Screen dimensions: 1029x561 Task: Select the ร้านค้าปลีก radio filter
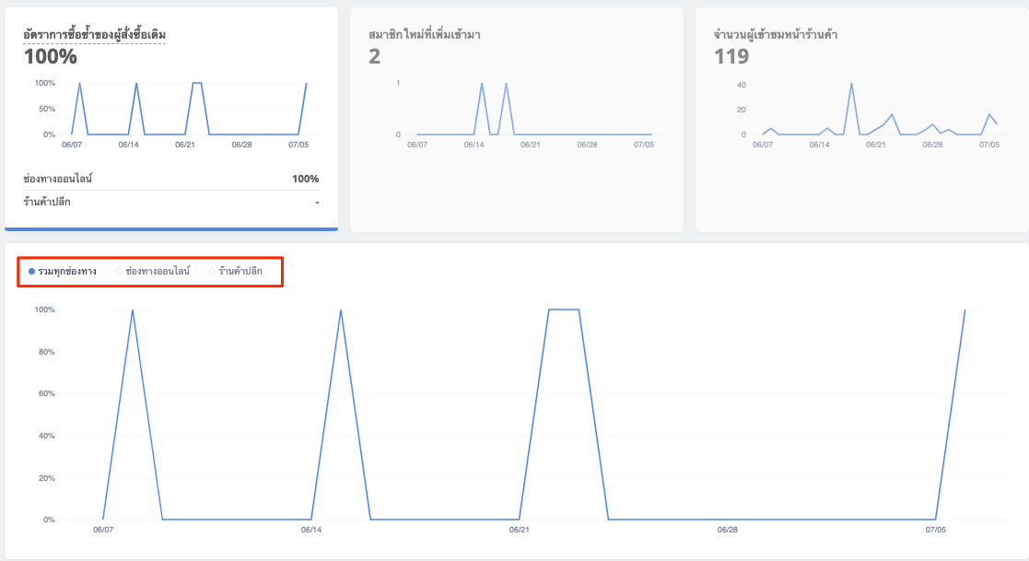[235, 271]
